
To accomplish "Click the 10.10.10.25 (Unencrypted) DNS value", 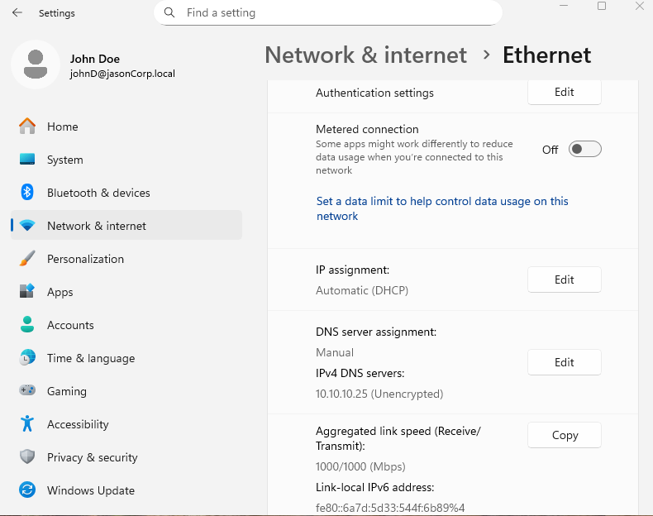I will pyautogui.click(x=379, y=394).
